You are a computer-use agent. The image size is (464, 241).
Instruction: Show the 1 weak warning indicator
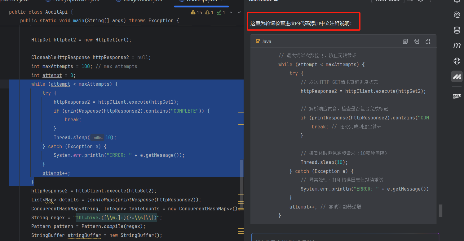[210, 12]
